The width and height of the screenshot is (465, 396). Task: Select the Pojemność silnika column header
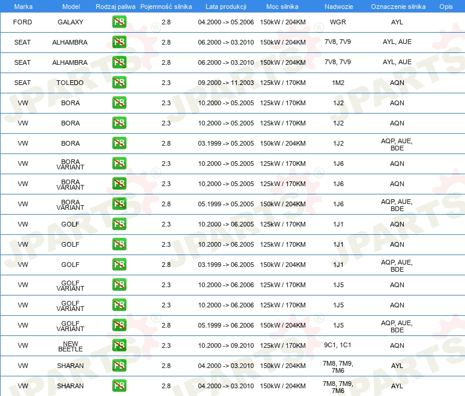[166, 7]
